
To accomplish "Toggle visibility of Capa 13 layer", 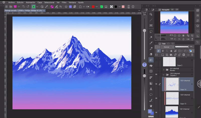I will pyautogui.click(x=156, y=98).
